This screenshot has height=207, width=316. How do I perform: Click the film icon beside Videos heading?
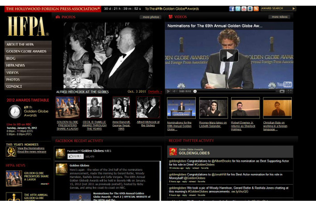point(171,17)
